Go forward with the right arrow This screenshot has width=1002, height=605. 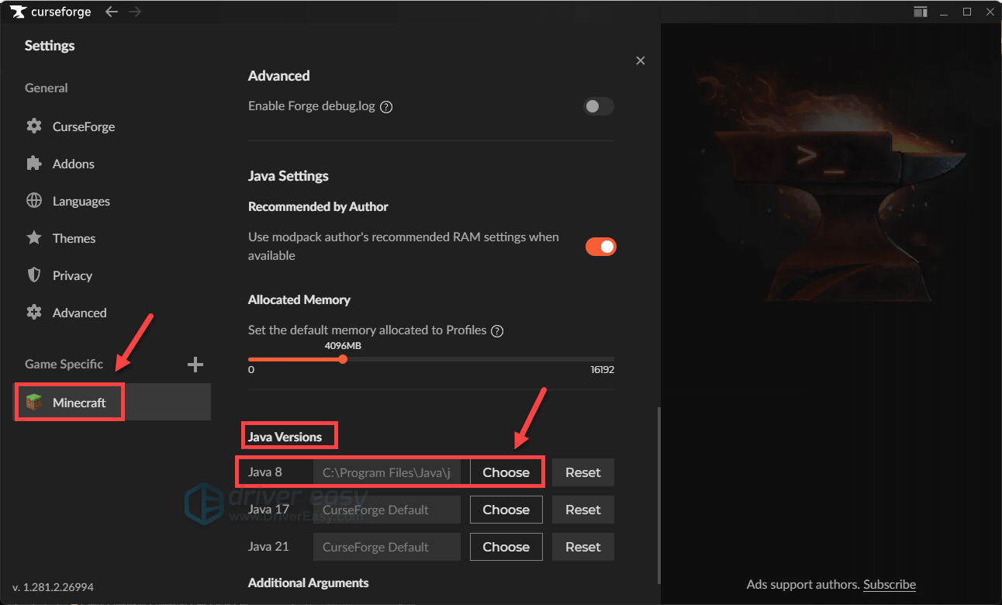[x=133, y=12]
